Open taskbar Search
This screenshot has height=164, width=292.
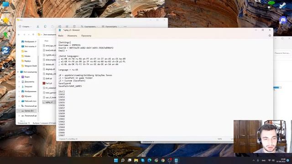click(123, 160)
